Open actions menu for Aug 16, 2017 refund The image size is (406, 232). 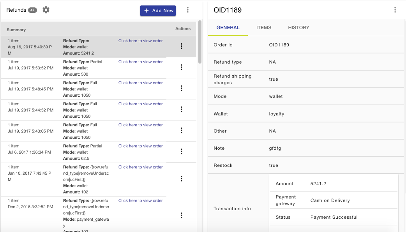182,46
